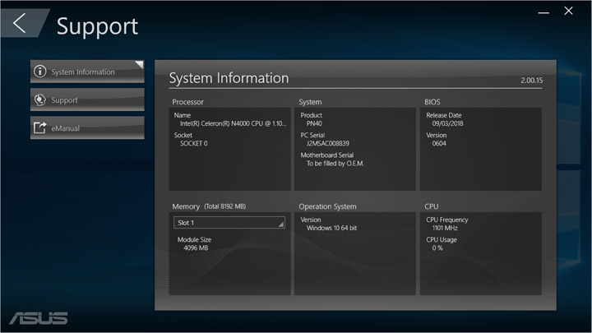Click the eManual export icon
Viewport: 592px width, 333px height.
click(39, 128)
